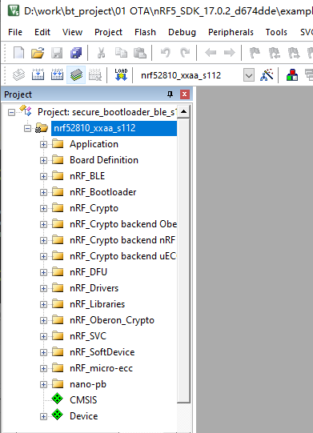Image resolution: width=313 pixels, height=433 pixels.
Task: Select the nRF_micro-ecc folder
Action: coord(101,368)
